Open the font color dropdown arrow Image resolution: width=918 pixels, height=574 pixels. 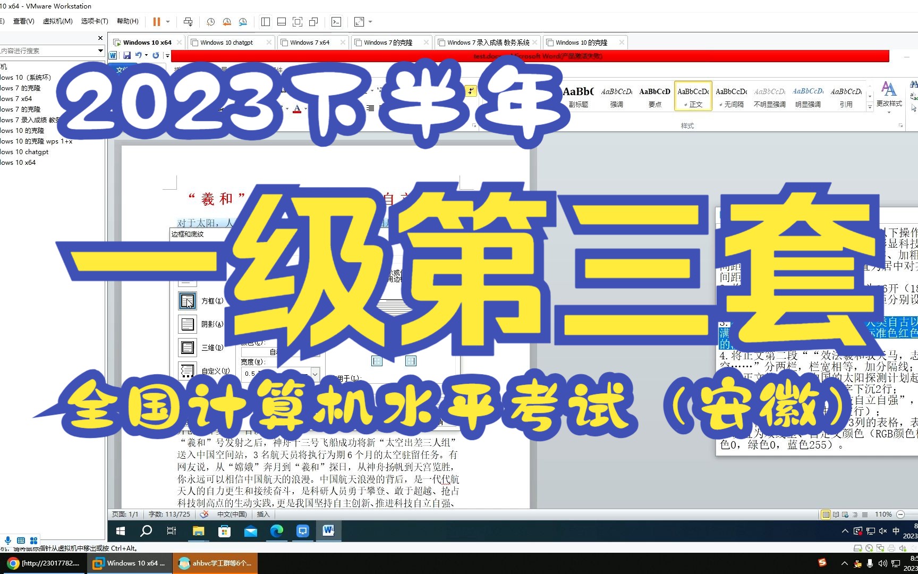tap(305, 109)
